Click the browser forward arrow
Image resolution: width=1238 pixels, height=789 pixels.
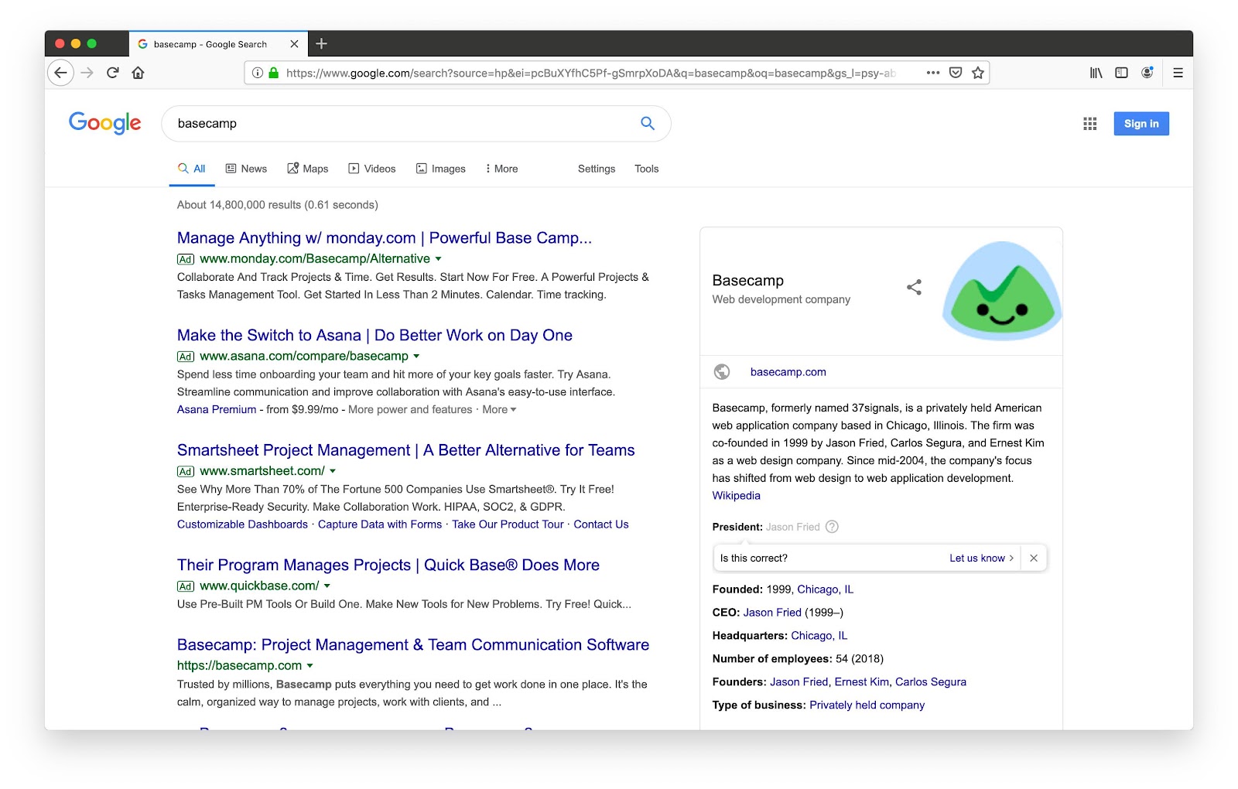(x=87, y=73)
